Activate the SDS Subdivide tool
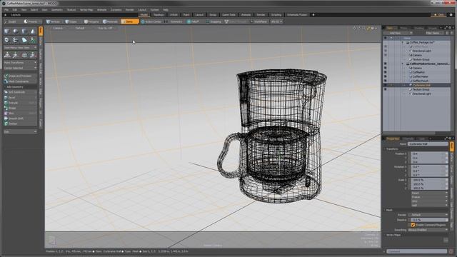Viewport: 457px width, 257px height. [20, 92]
